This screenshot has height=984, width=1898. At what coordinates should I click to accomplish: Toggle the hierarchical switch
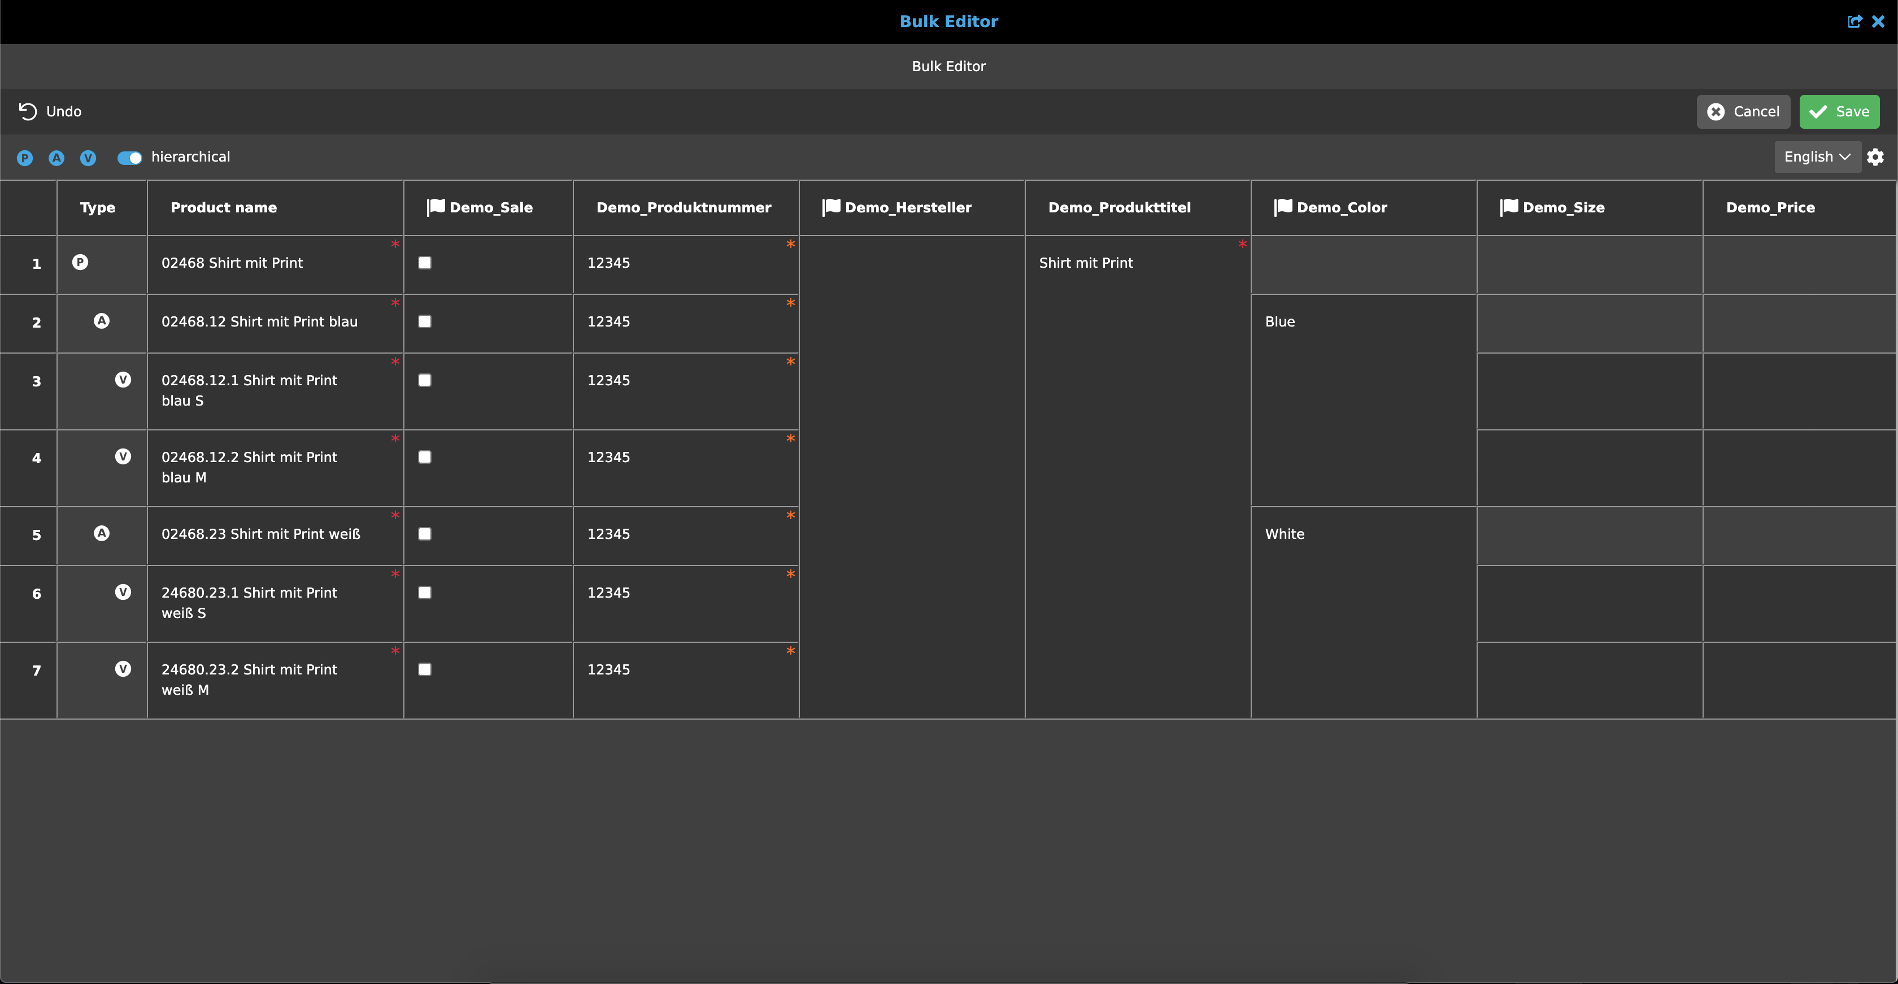(130, 158)
